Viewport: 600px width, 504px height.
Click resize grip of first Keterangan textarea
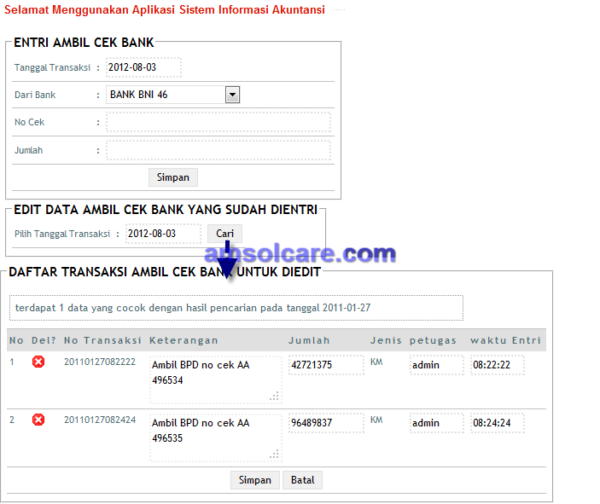point(274,397)
